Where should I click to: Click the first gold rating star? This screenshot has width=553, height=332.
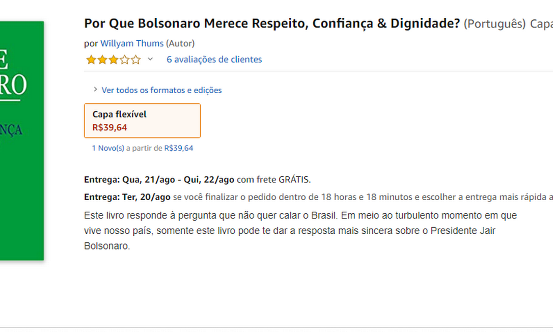pyautogui.click(x=91, y=60)
